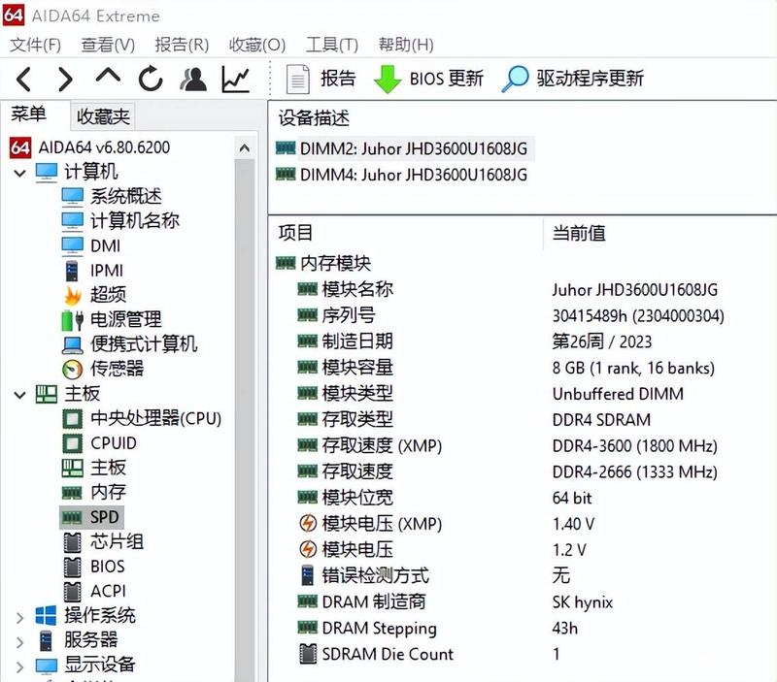Switch to the 菜单 tab
This screenshot has height=682, width=777.
point(29,114)
